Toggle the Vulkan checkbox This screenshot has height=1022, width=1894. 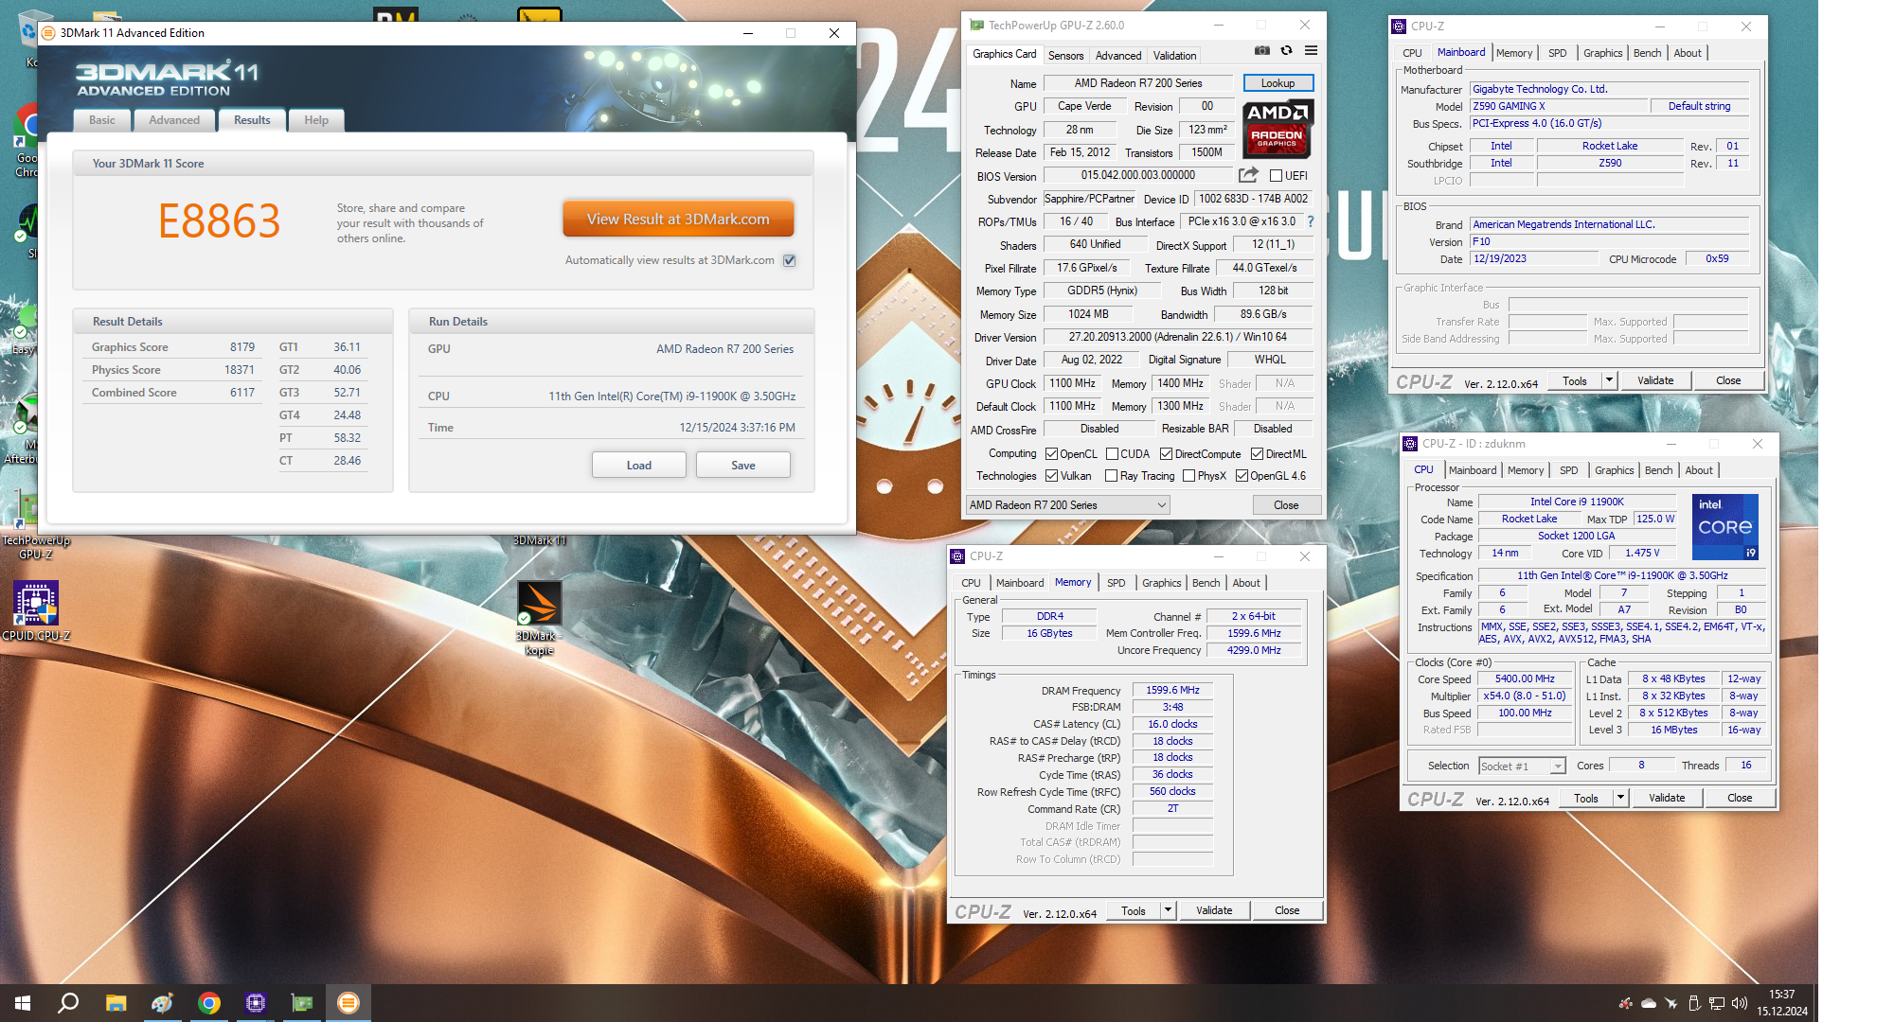click(1051, 476)
